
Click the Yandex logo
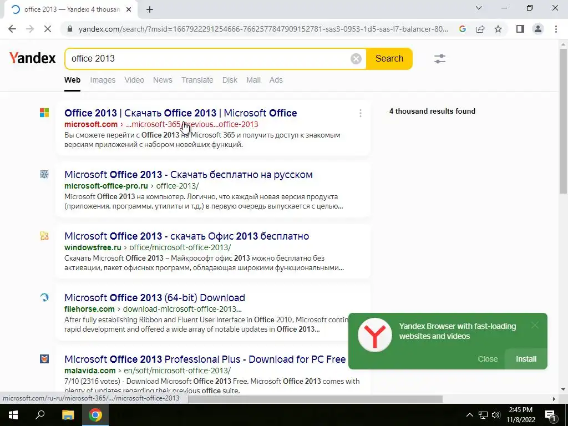pyautogui.click(x=33, y=58)
